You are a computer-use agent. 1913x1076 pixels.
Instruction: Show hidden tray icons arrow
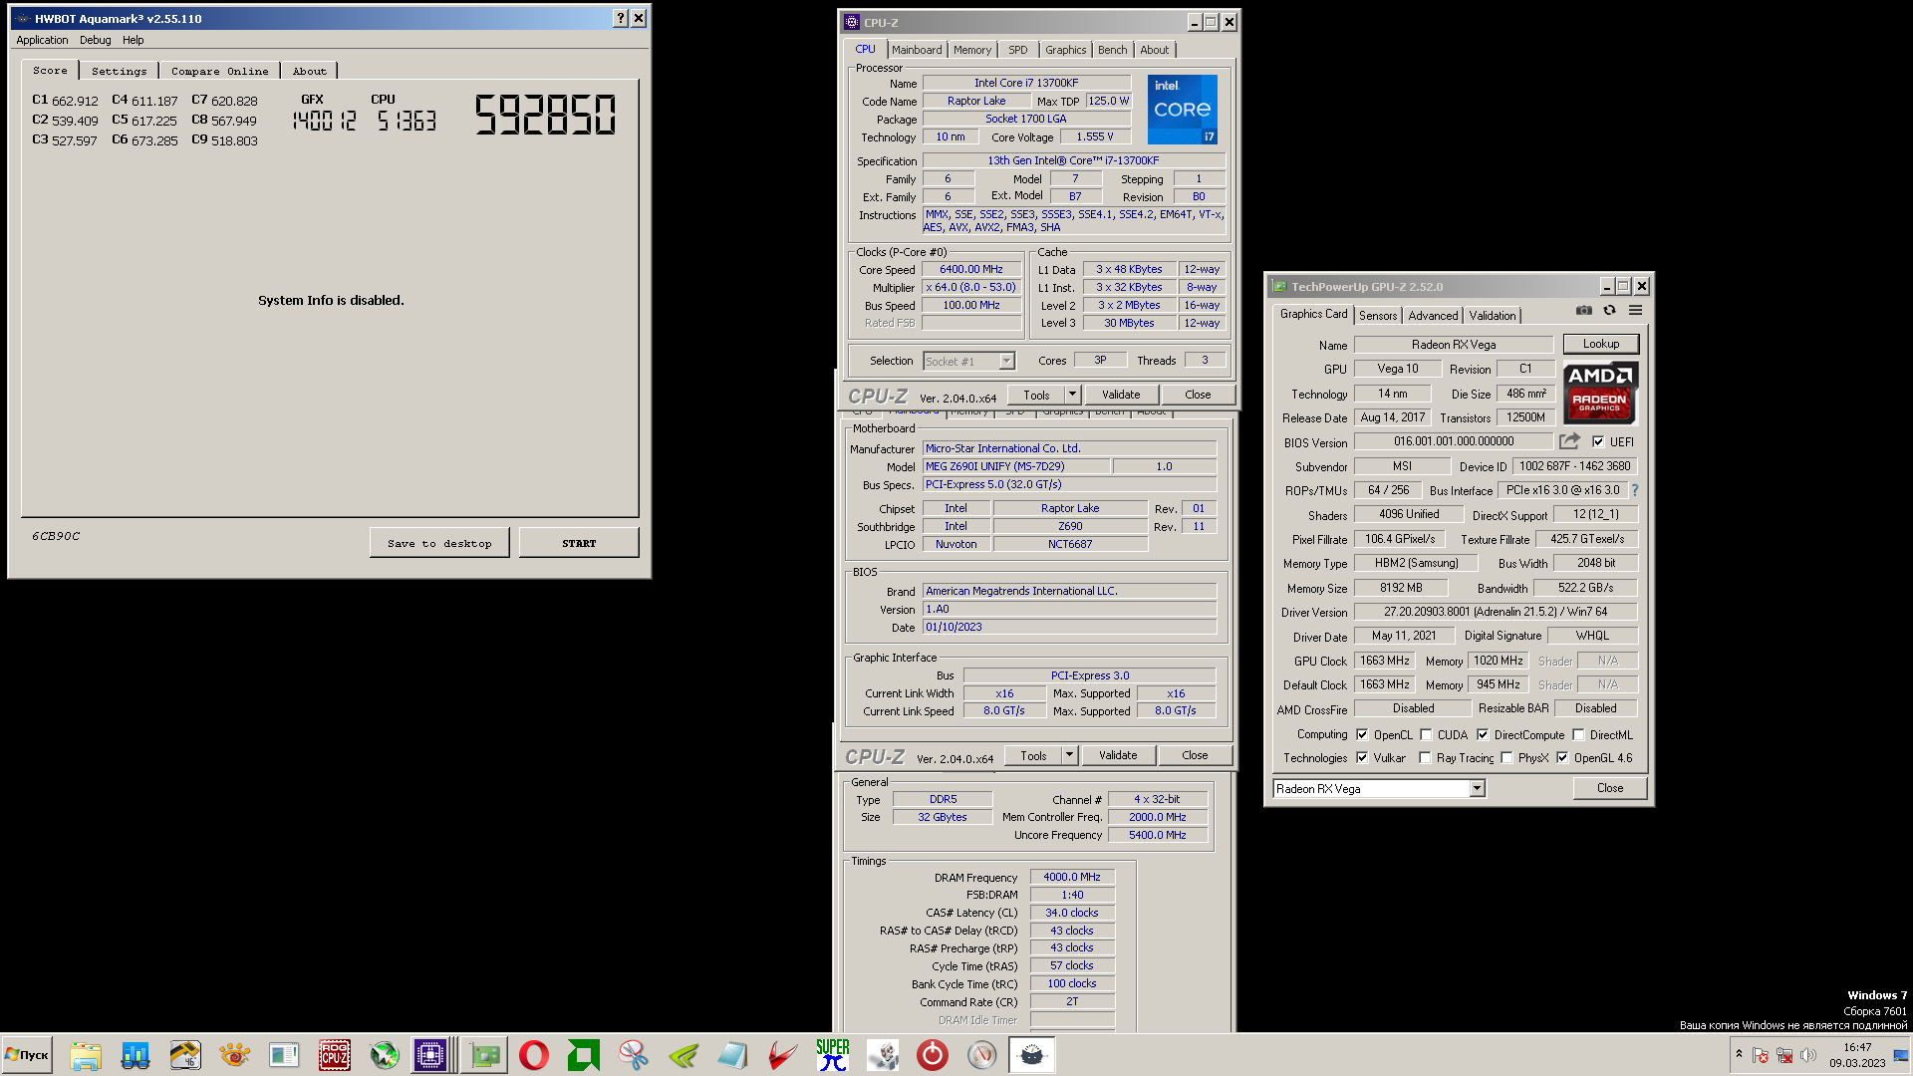click(1739, 1054)
